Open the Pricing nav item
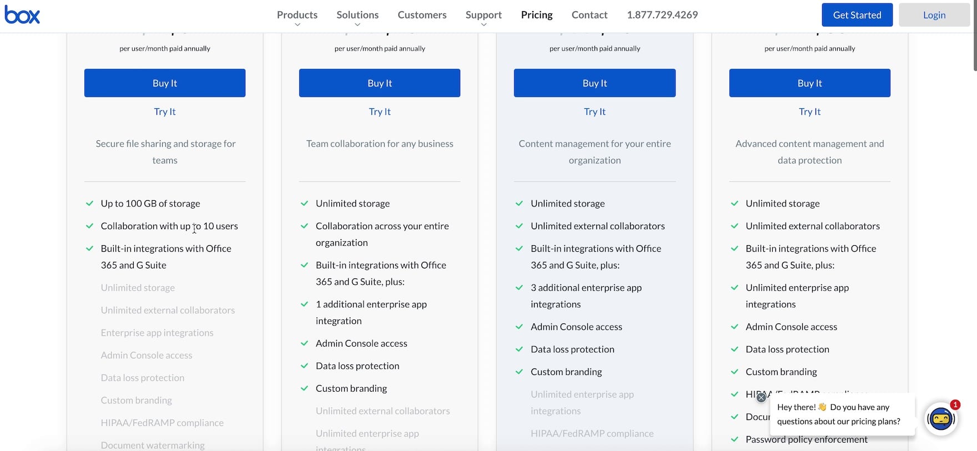 click(x=536, y=15)
